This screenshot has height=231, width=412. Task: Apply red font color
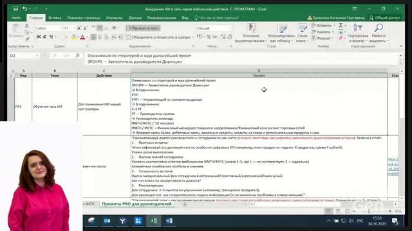coord(83,37)
